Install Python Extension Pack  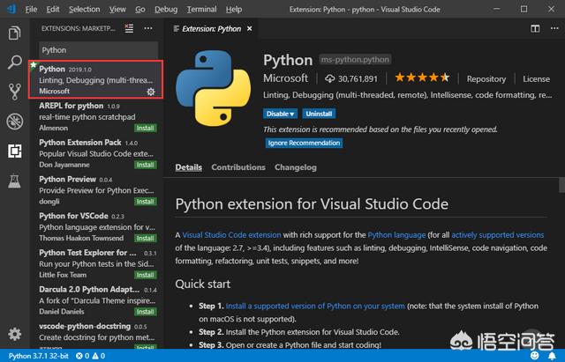coord(145,165)
